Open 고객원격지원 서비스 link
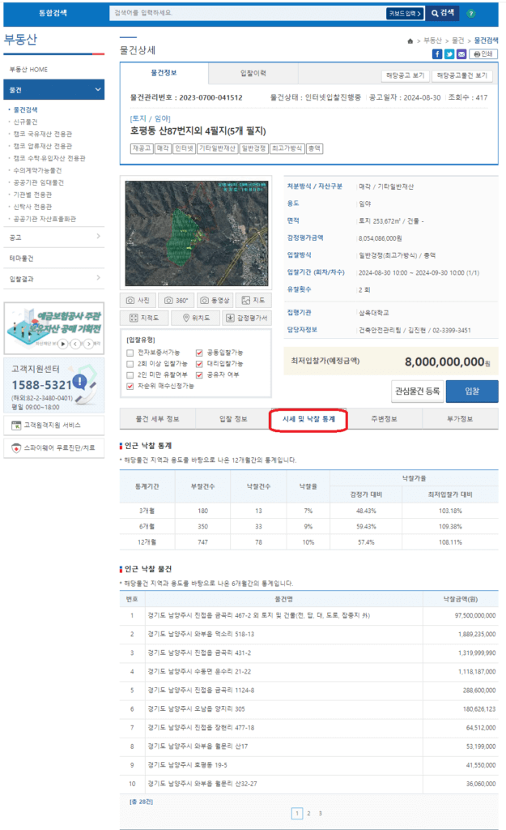The height and width of the screenshot is (830, 506). click(53, 425)
